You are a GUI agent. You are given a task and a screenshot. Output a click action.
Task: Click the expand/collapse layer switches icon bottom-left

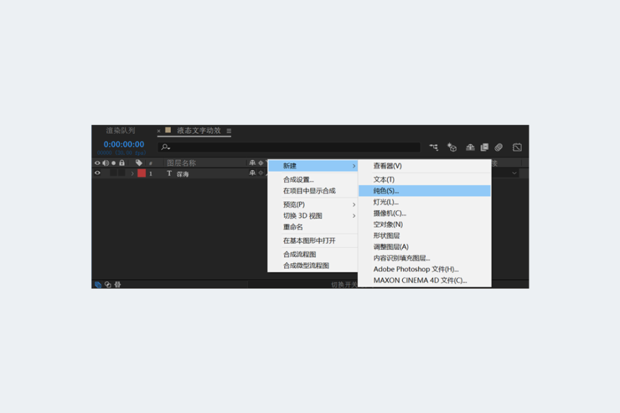(97, 284)
